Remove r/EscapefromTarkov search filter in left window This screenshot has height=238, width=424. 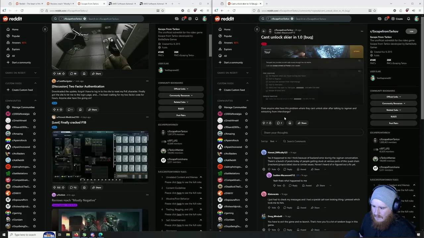point(85,19)
